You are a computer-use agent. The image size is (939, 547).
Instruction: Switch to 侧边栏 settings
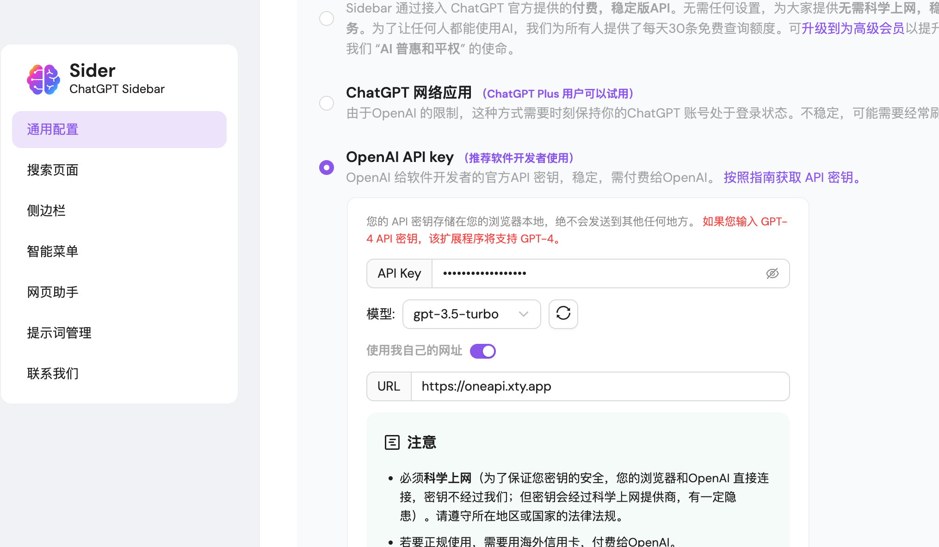(46, 211)
